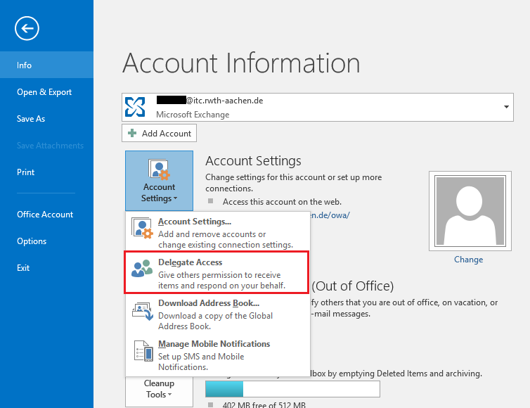
Task: Click Exit in the sidebar
Action: pyautogui.click(x=23, y=268)
